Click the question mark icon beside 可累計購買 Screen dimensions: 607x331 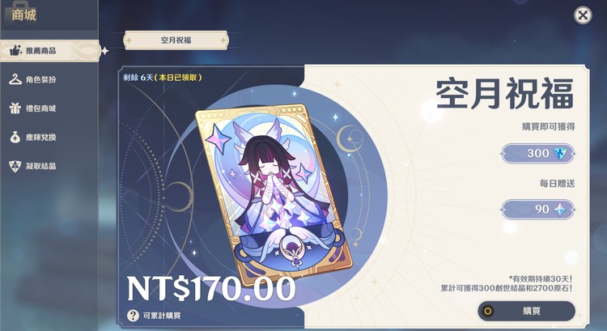point(133,316)
